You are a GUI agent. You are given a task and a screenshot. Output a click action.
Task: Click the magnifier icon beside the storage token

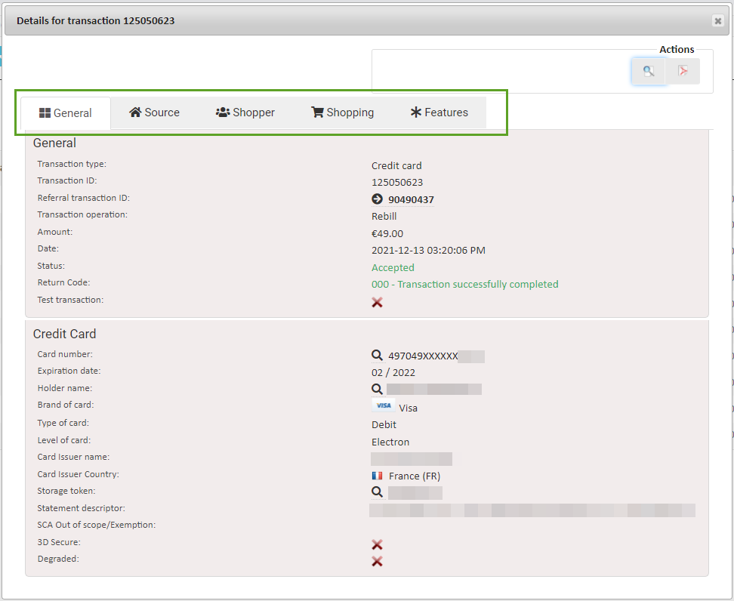pos(377,492)
